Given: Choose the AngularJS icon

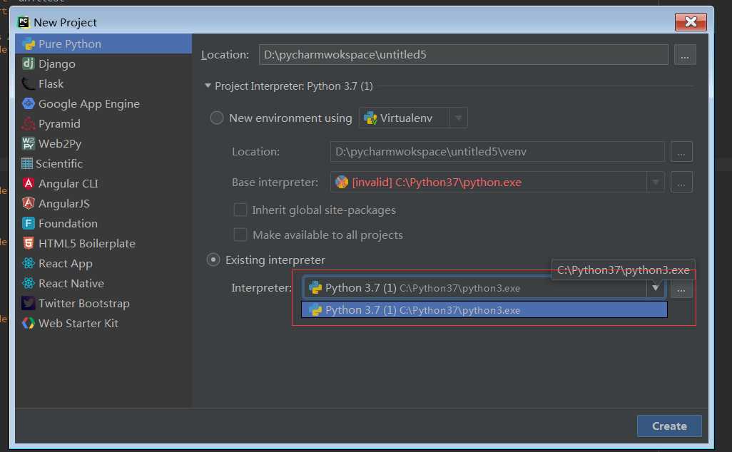Looking at the screenshot, I should (x=28, y=203).
